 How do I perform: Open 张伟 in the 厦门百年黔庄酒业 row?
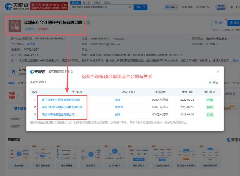[x=118, y=100]
